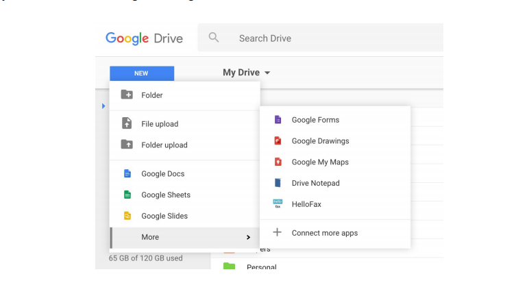Select Connect more apps

pyautogui.click(x=324, y=233)
